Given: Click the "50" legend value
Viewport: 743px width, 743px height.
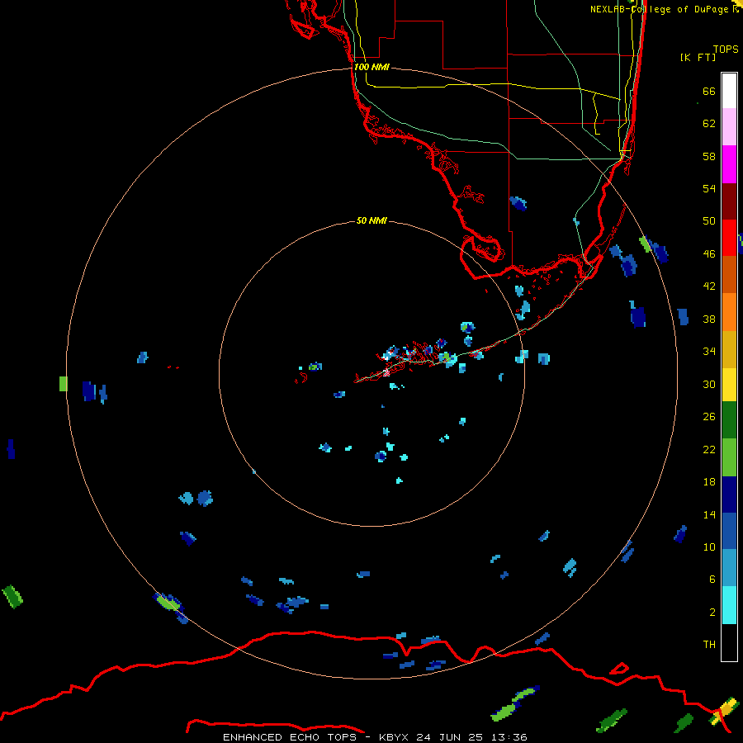Looking at the screenshot, I should click(709, 221).
